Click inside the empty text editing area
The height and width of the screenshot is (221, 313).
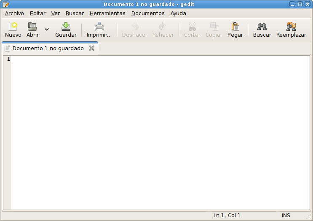click(161, 133)
